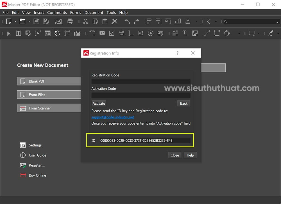
Task: Click the Back button in dialog
Action: click(x=184, y=104)
